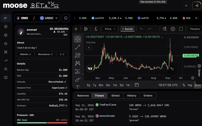Set chart range to 1d
The image size is (202, 126).
click(128, 85)
